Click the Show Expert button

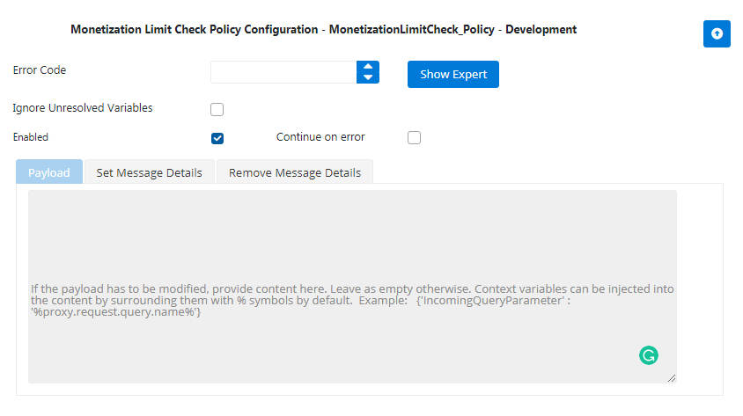(453, 74)
